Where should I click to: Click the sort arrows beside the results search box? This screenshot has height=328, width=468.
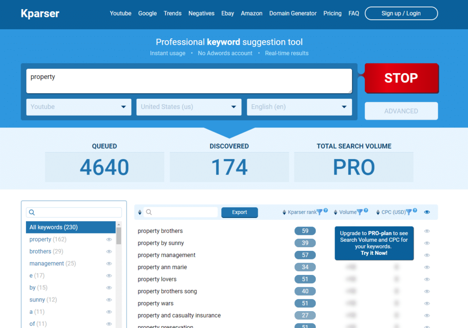[140, 212]
